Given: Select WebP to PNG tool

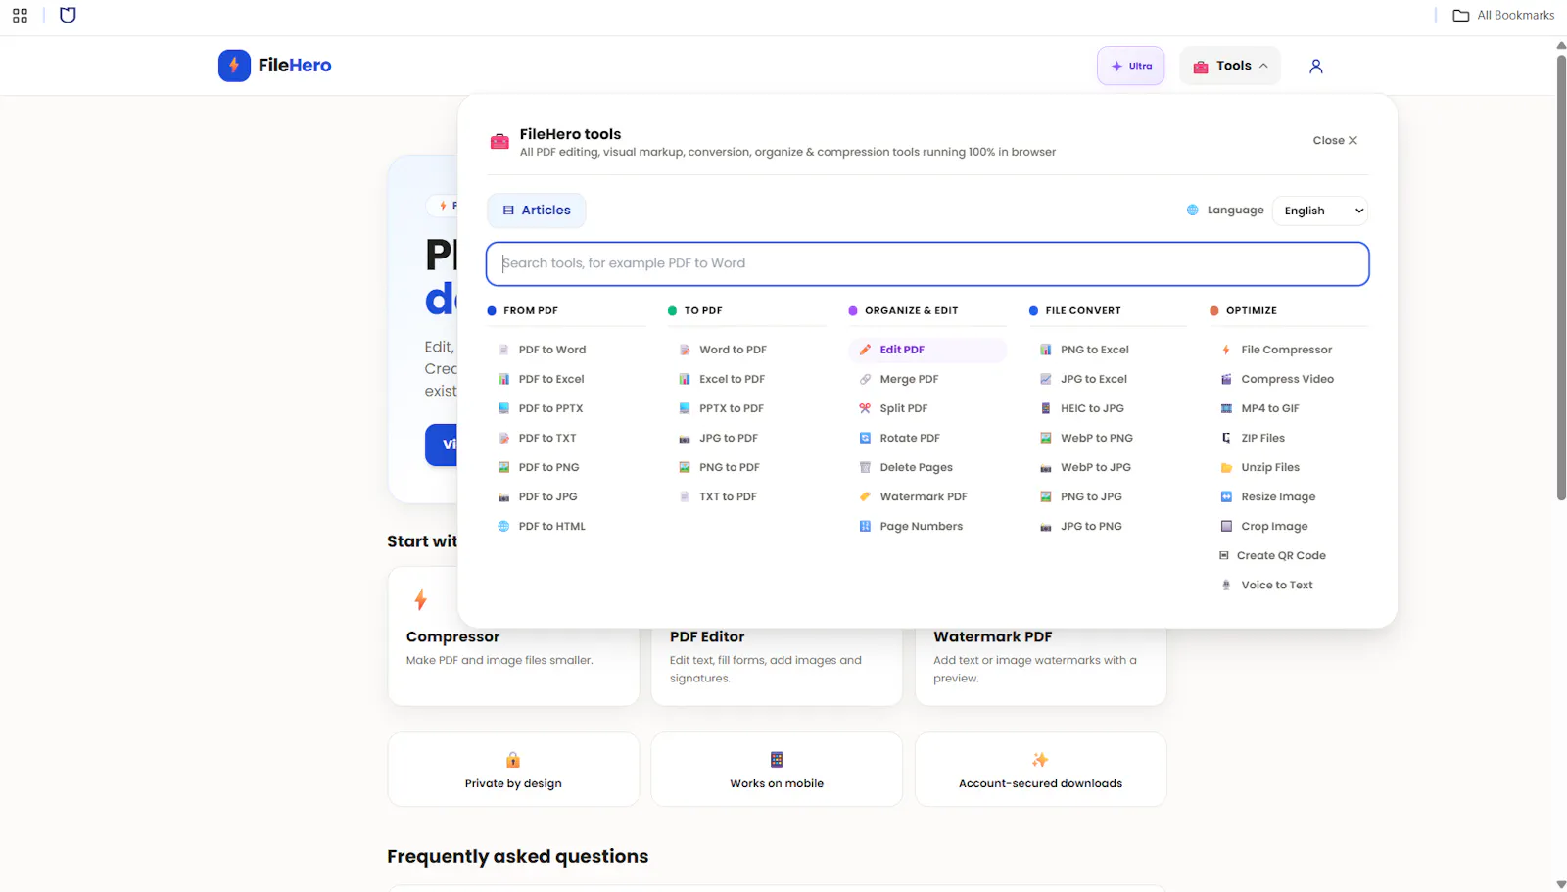Looking at the screenshot, I should pyautogui.click(x=1096, y=438).
